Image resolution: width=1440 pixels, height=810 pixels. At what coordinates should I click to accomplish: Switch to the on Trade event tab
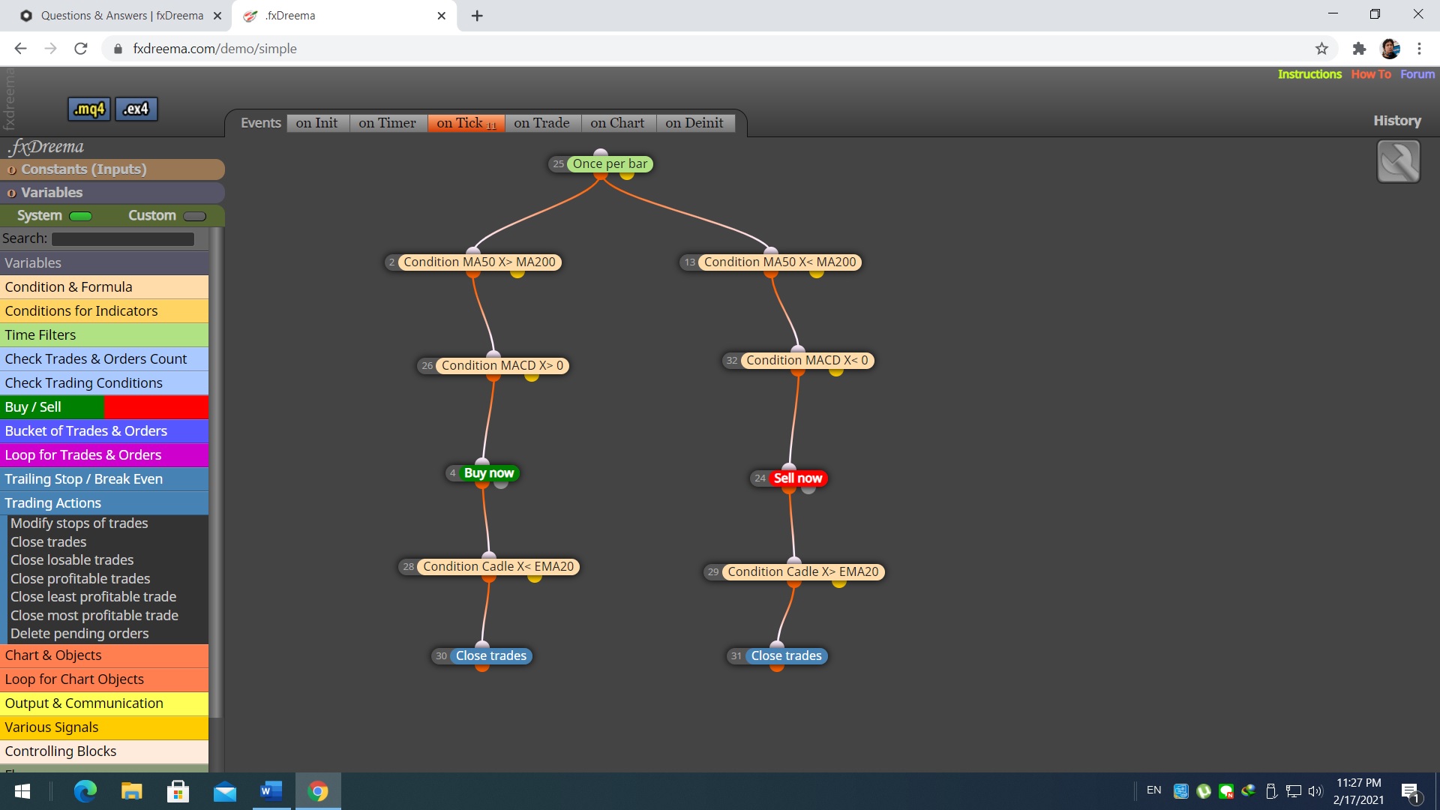(541, 123)
